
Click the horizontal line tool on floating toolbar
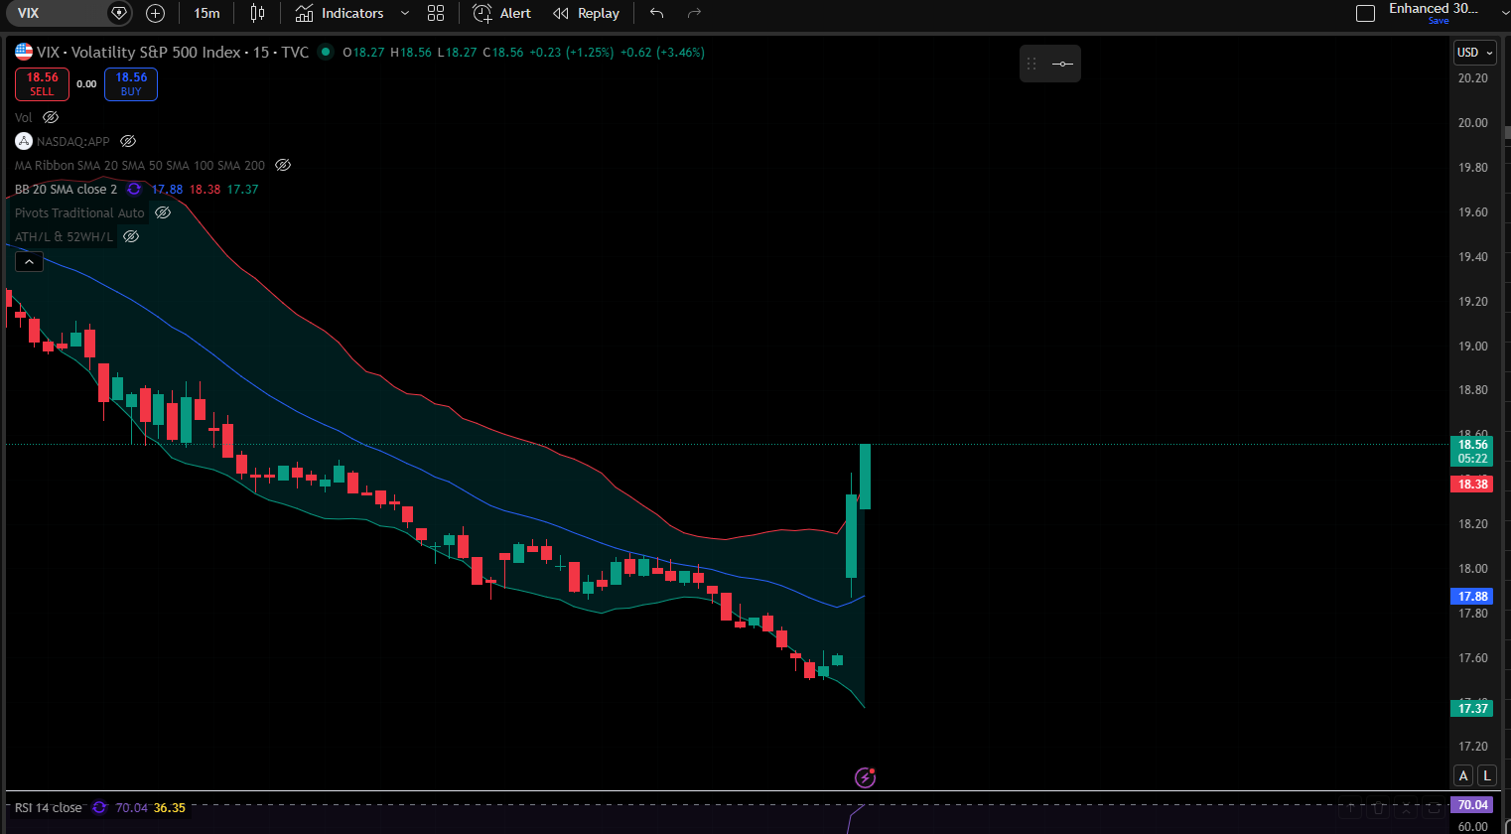(x=1062, y=64)
